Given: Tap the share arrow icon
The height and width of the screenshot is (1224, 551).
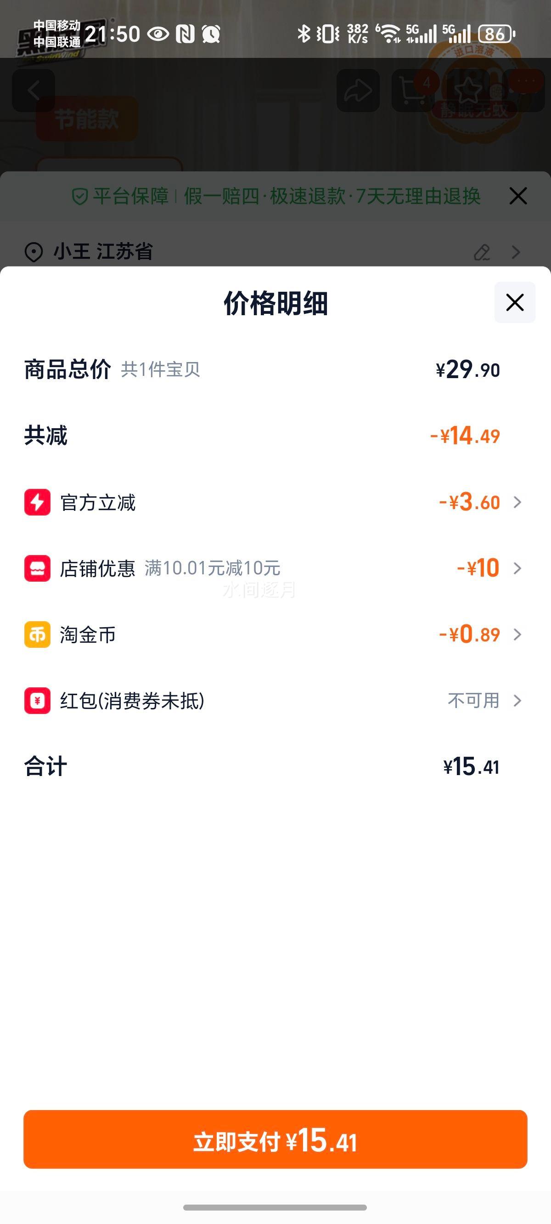Looking at the screenshot, I should pyautogui.click(x=358, y=90).
